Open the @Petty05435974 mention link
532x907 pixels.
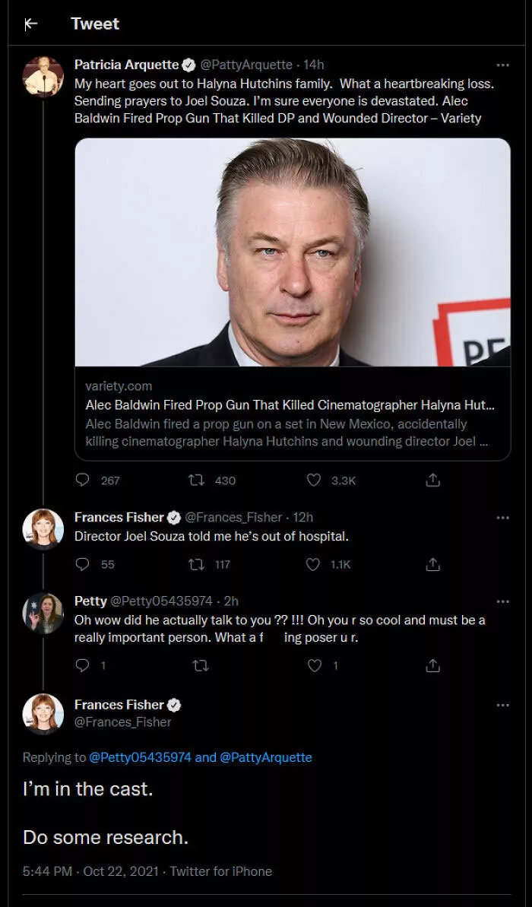(x=140, y=757)
